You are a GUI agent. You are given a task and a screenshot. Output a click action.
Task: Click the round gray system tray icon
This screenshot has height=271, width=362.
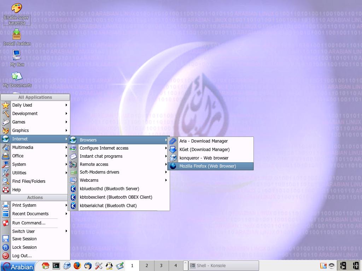tap(332, 266)
